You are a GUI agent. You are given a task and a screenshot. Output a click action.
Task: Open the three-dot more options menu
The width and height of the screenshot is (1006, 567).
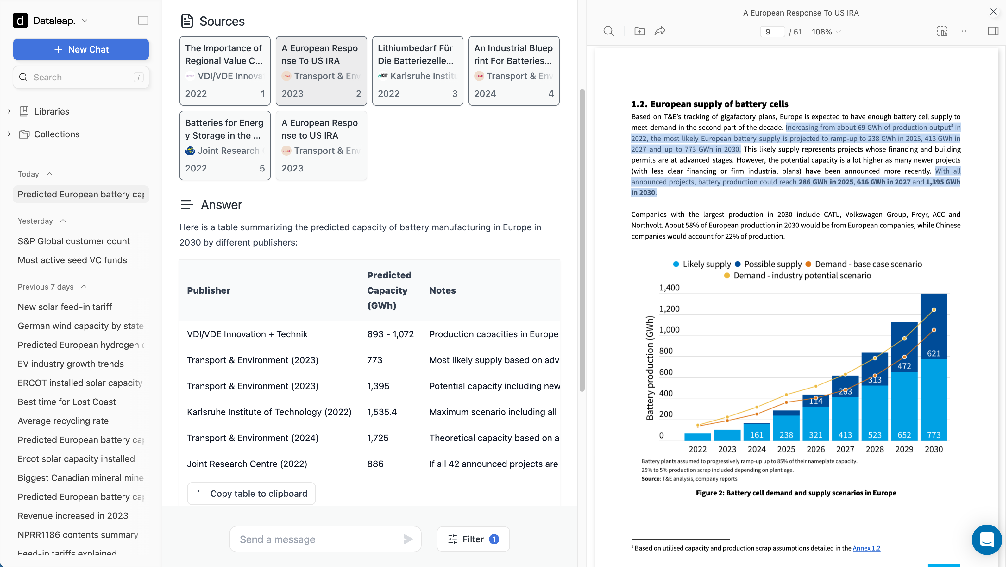click(x=962, y=31)
